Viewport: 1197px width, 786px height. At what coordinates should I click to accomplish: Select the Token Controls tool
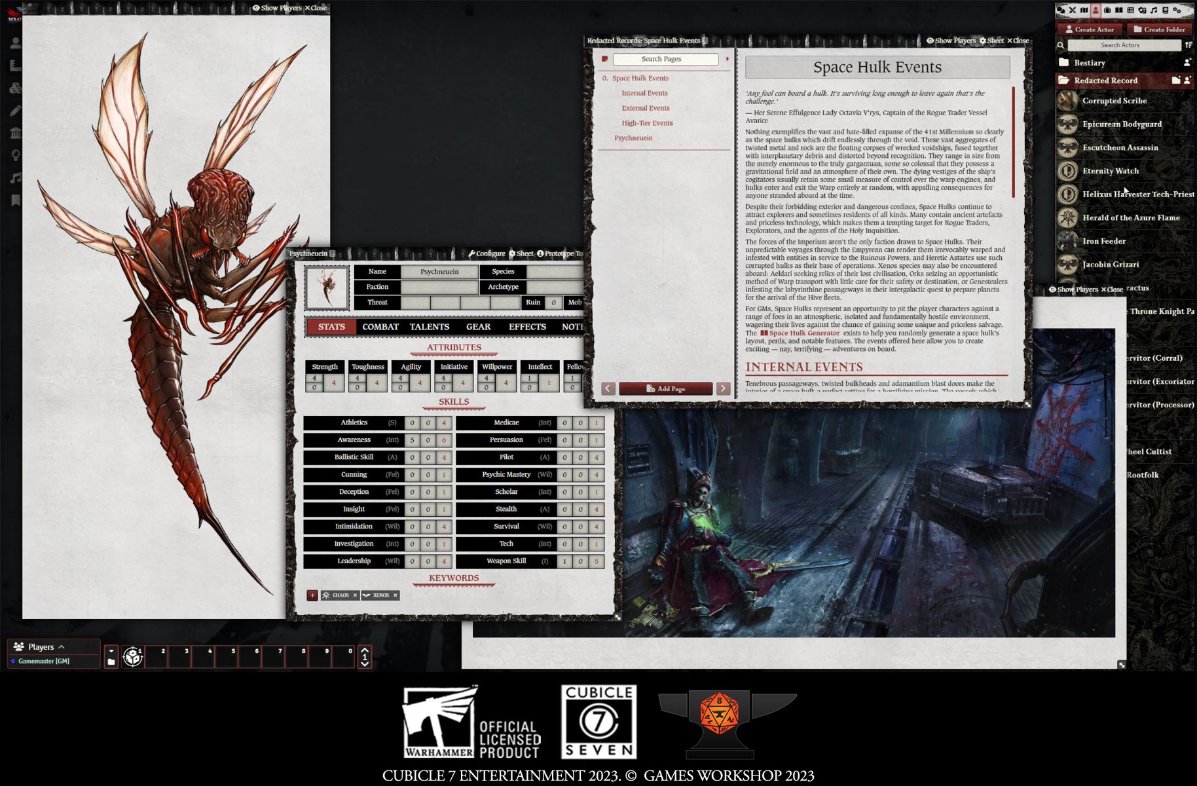pyautogui.click(x=16, y=43)
